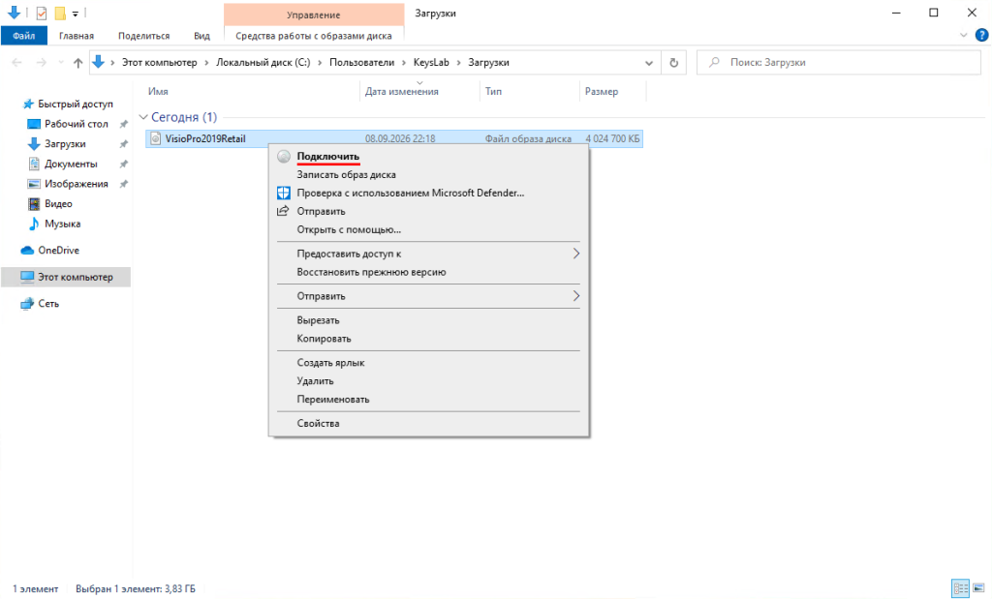The image size is (992, 599).
Task: Click the VisioPro2019Retail disc image file icon
Action: point(156,138)
